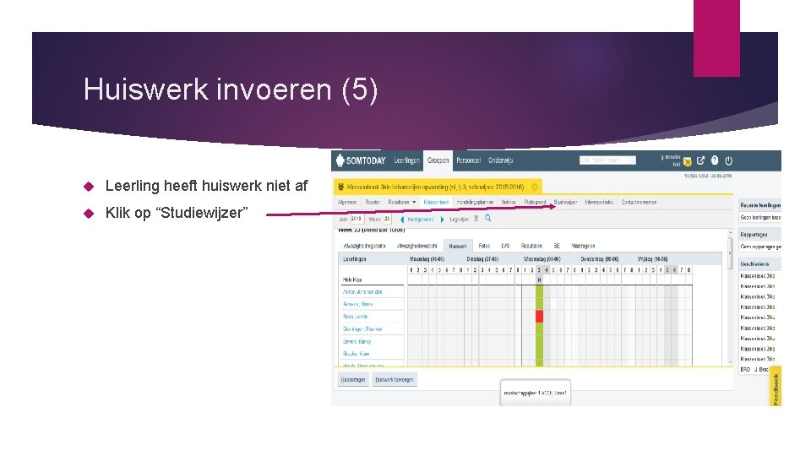Expand the Resultaten dropdown
Viewport: 811px width, 456px height.
pos(402,202)
